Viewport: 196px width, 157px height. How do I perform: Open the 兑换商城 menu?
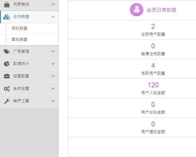click(29, 5)
